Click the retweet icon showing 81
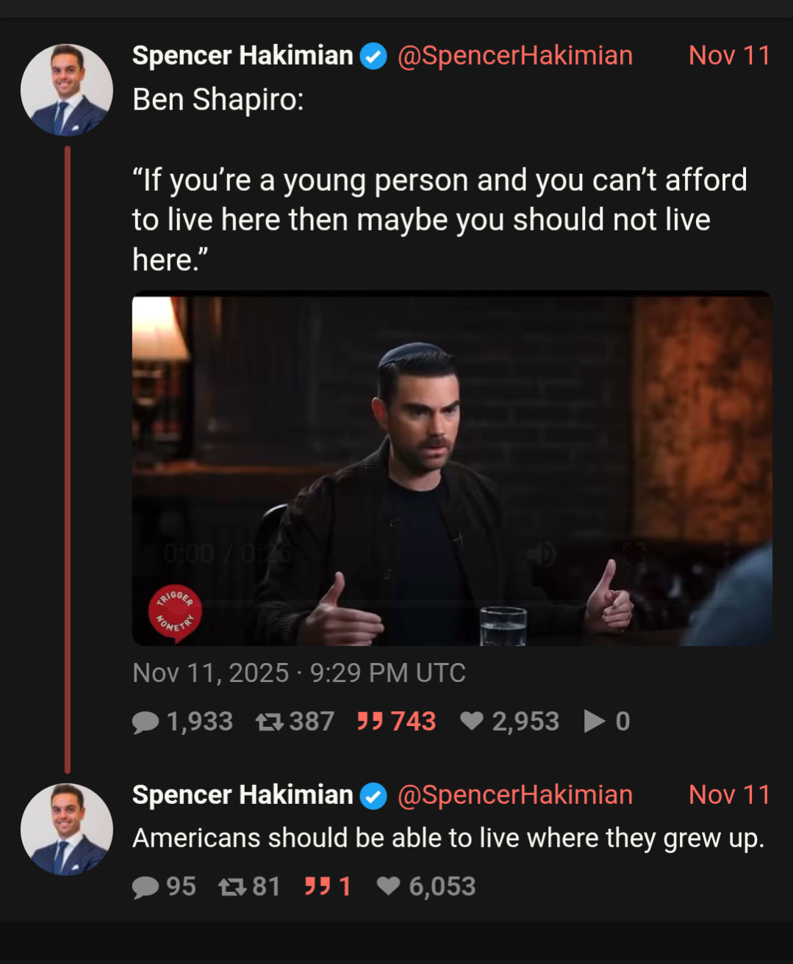 232,888
